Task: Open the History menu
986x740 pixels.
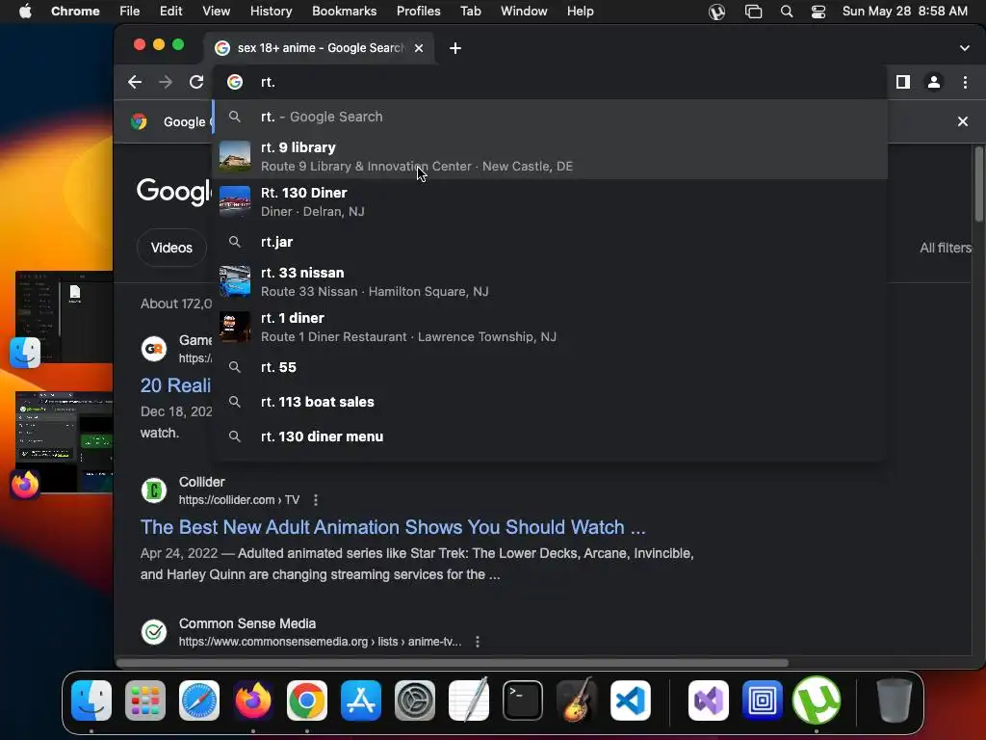Action: click(x=271, y=12)
